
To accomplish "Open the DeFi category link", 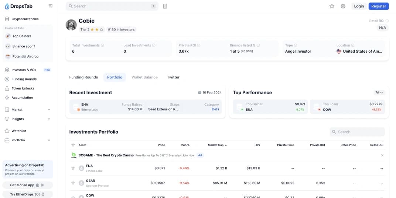I will click(x=215, y=109).
